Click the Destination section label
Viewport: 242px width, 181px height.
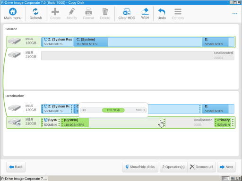tap(15, 96)
